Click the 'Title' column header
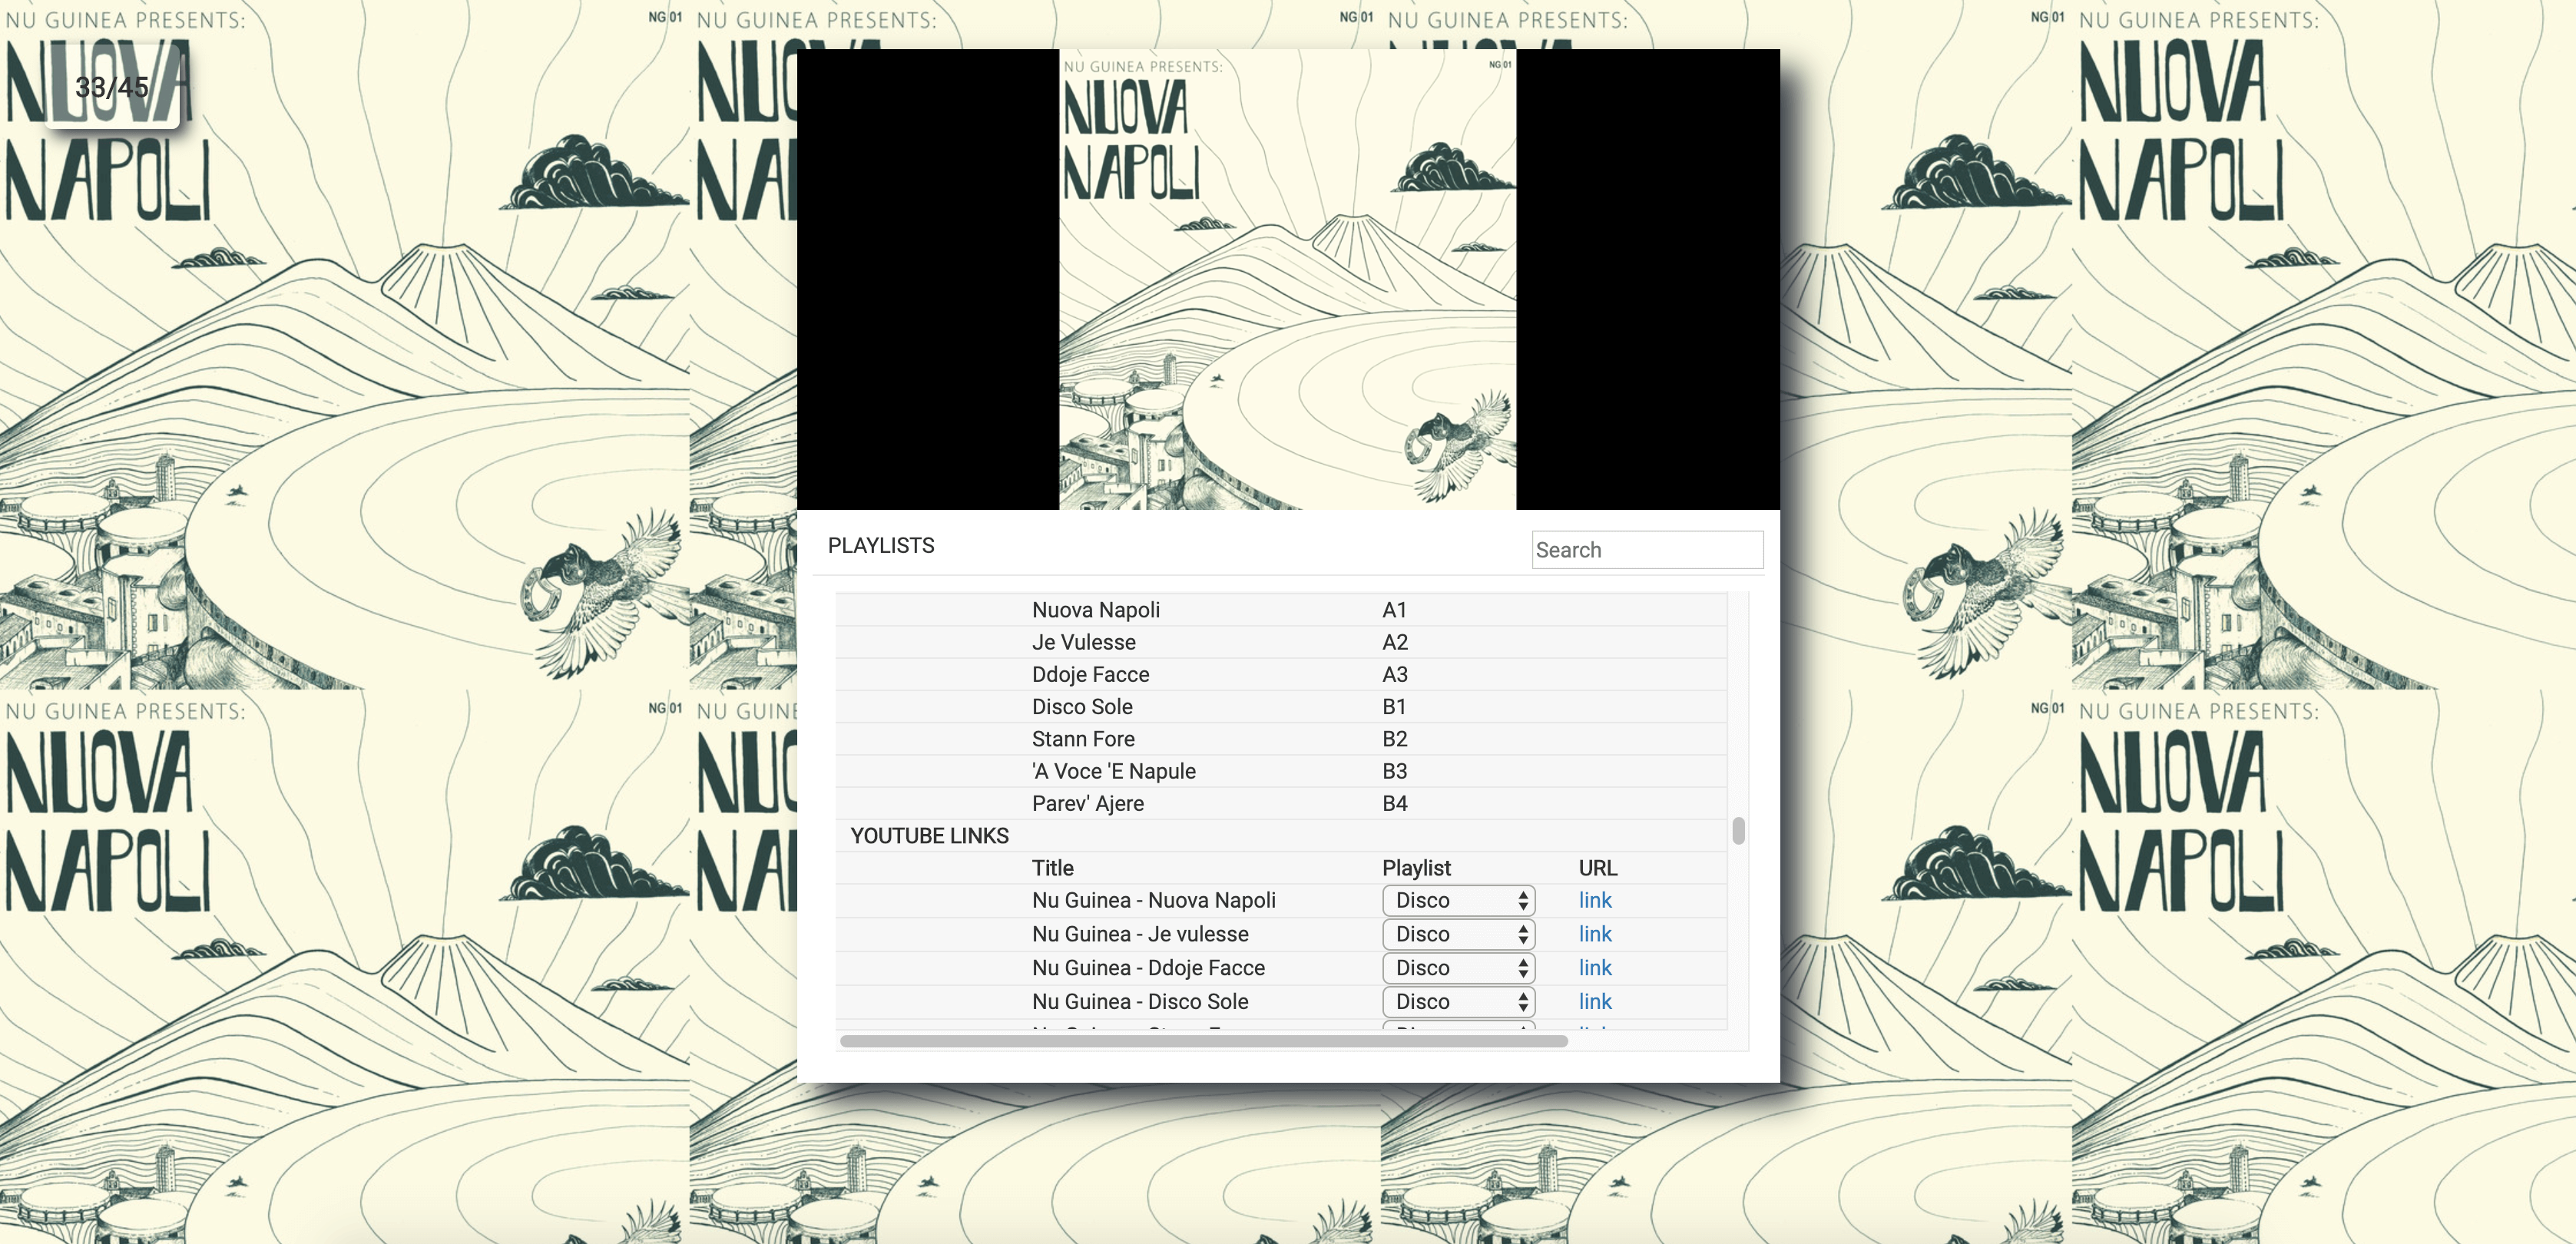Viewport: 2576px width, 1244px height. point(1053,868)
